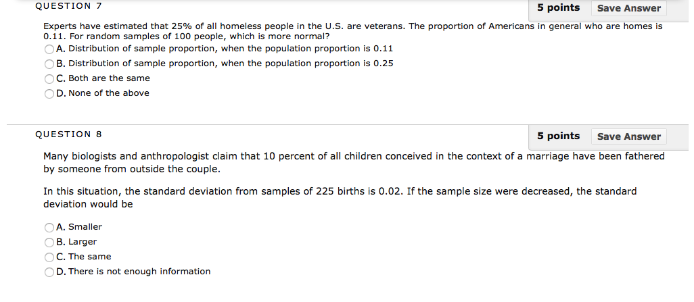Select the 'Smaller' radio button

tap(49, 227)
